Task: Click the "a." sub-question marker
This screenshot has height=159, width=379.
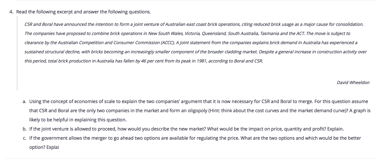Action: click(25, 101)
